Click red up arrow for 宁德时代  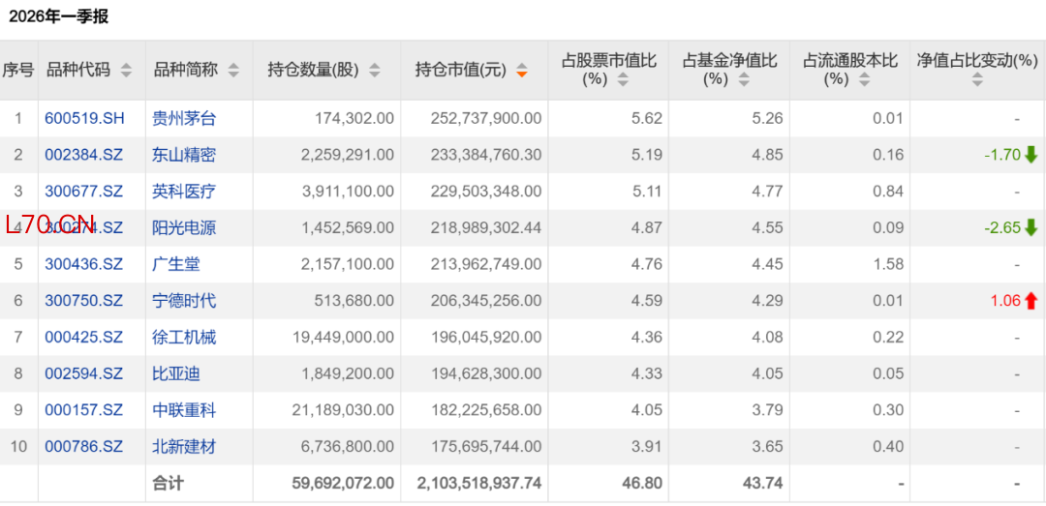(1031, 301)
